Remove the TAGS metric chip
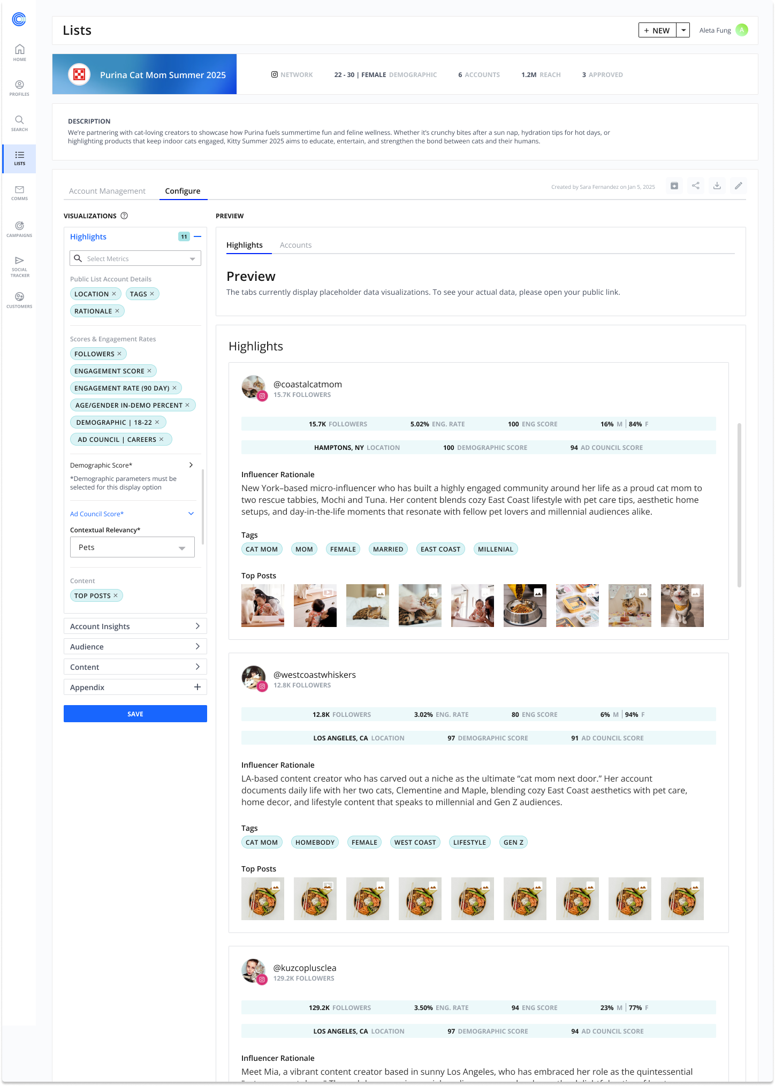This screenshot has width=775, height=1086. (x=152, y=294)
